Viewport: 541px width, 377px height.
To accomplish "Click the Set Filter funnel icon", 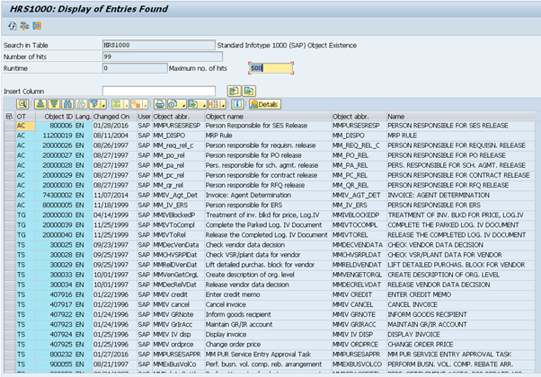I will pos(94,104).
